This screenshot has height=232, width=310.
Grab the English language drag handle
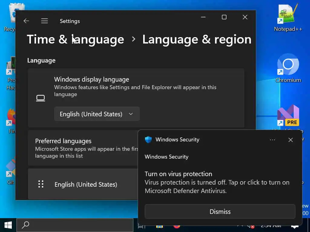[x=41, y=184]
